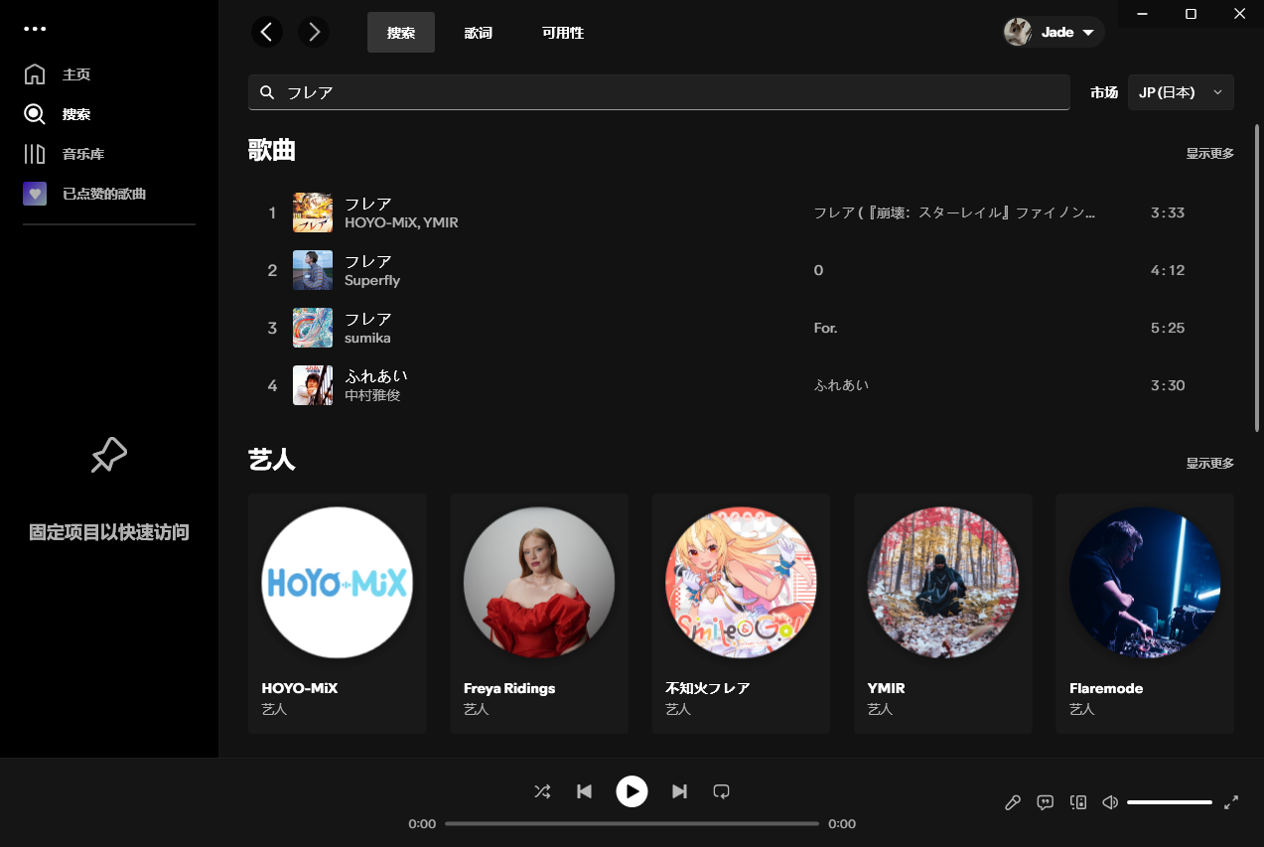Adjust the volume slider
Image resolution: width=1264 pixels, height=847 pixels.
[x=1169, y=802]
